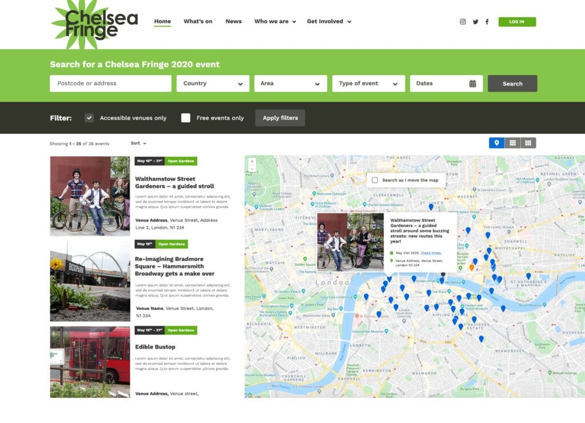Screen dimensions: 585x423
Task: Open the Instagram social icon
Action: [x=463, y=22]
